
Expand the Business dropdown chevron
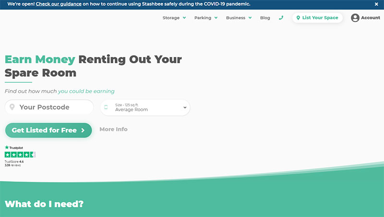[250, 18]
